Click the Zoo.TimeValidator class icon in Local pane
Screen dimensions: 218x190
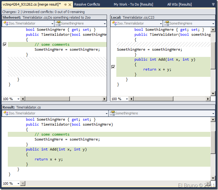[x=114, y=24]
